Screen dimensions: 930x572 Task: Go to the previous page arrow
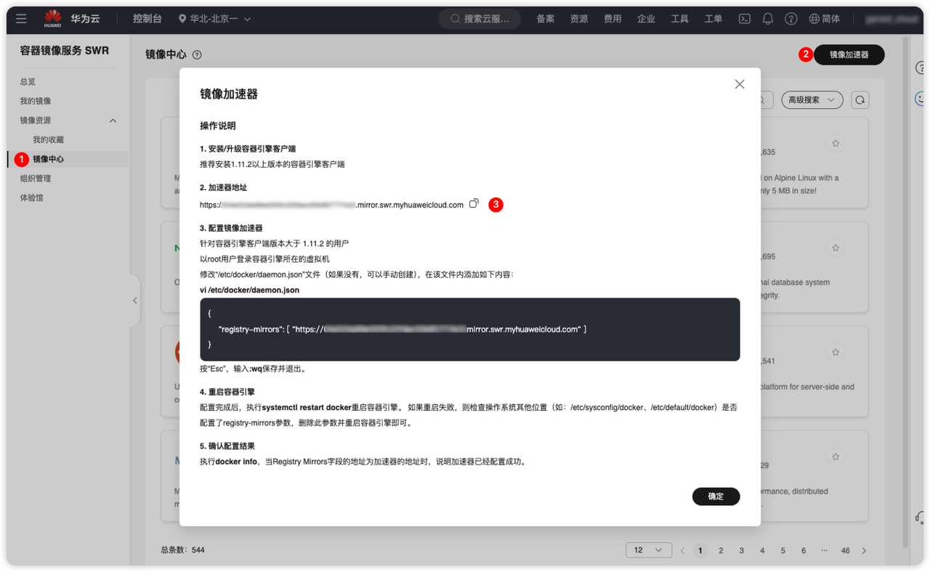682,550
